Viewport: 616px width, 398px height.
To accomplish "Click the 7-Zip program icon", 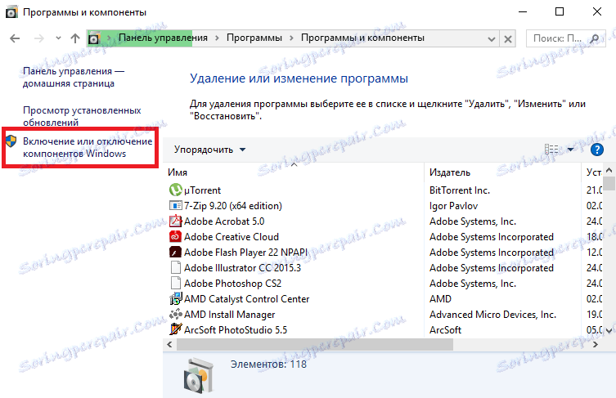I will (x=175, y=205).
